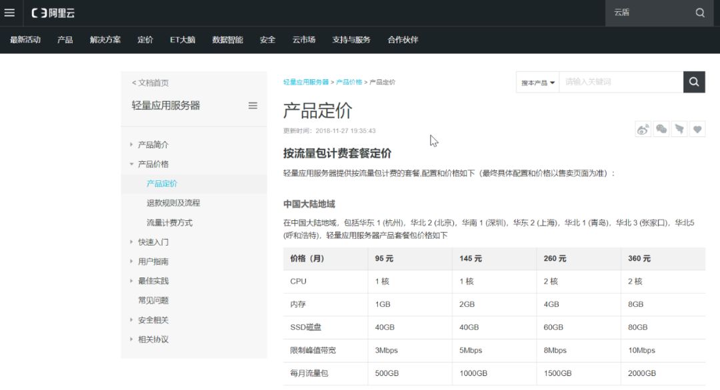Click the 轻量应用服务器 breadcrumb link
Viewport: 720px width, 390px height.
pyautogui.click(x=306, y=82)
